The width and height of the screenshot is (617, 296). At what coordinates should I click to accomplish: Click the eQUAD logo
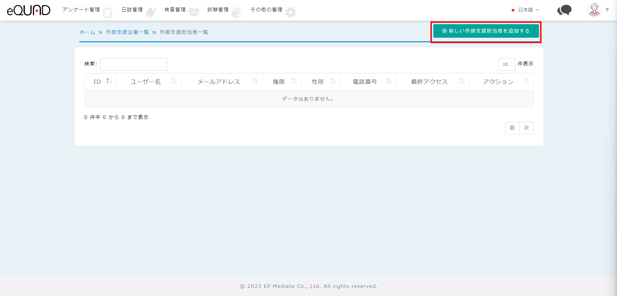click(x=29, y=10)
